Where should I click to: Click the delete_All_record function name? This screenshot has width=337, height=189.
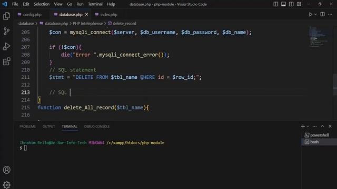click(x=89, y=108)
